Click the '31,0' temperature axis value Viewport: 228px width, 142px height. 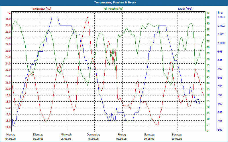point(8,19)
